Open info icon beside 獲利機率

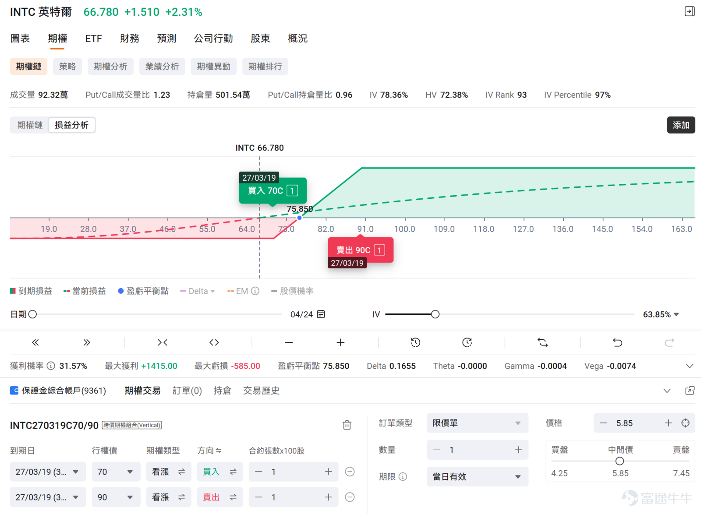pos(51,366)
